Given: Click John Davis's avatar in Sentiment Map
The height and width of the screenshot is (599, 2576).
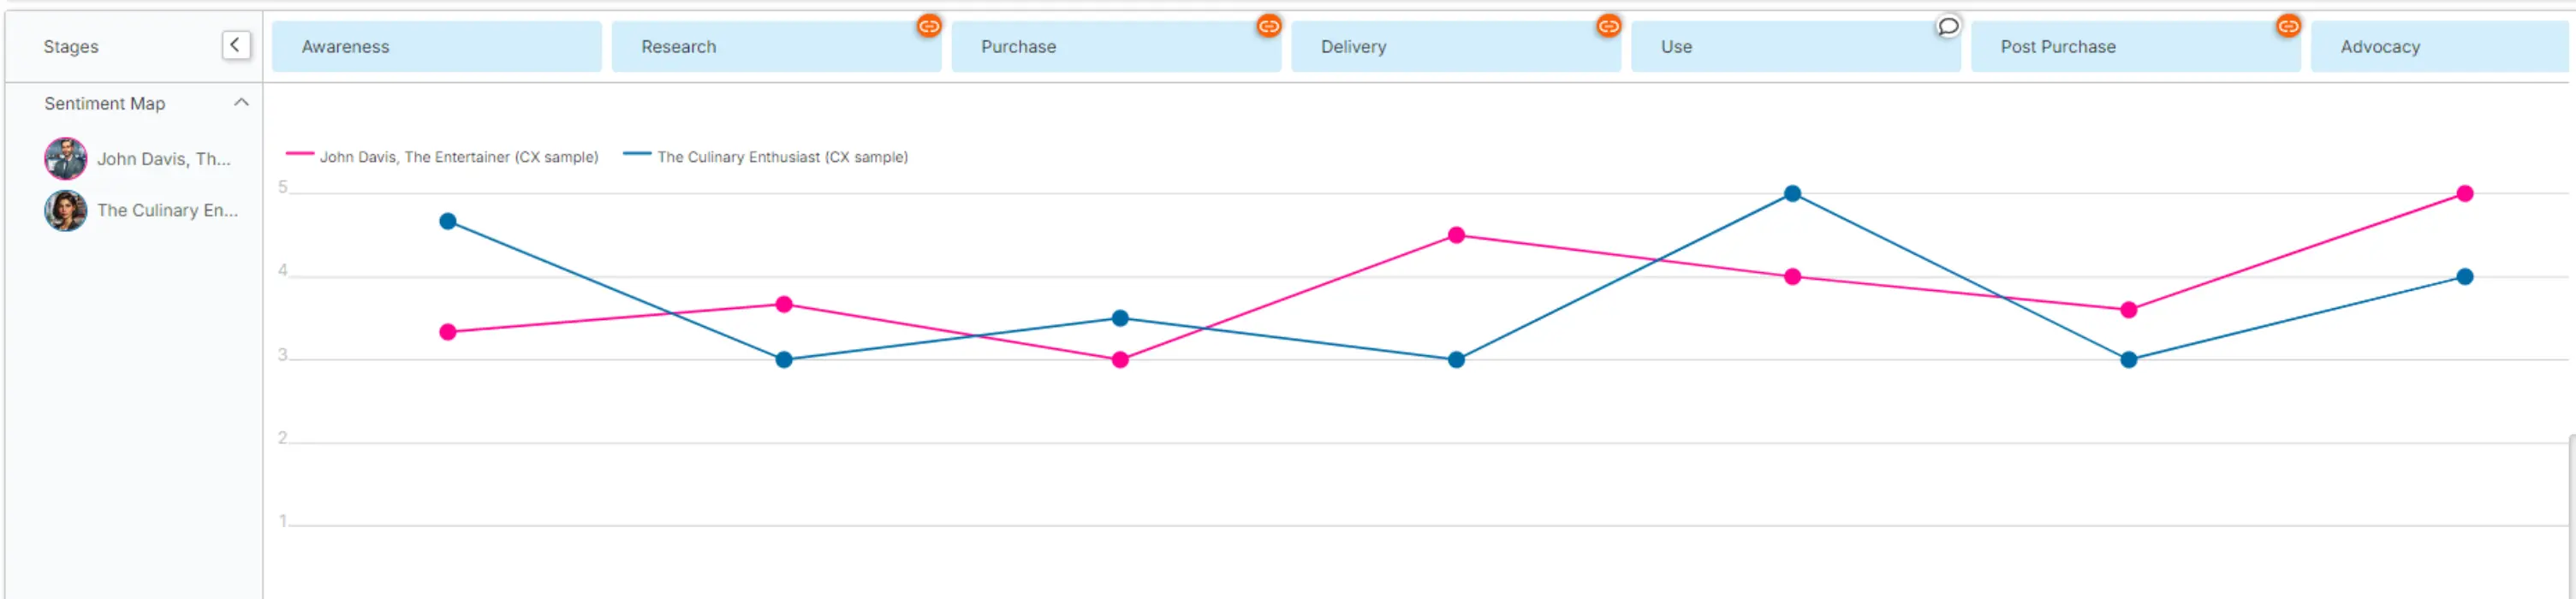Looking at the screenshot, I should click(64, 158).
